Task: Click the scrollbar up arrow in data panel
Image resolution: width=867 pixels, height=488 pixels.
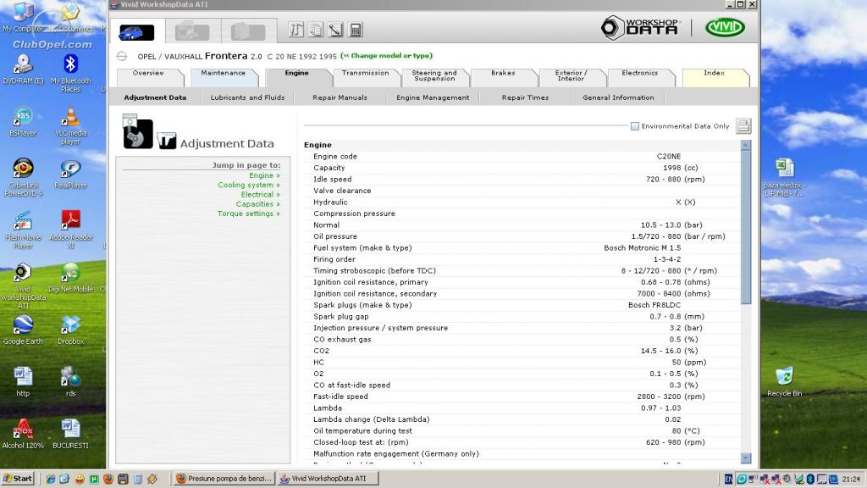Action: tap(746, 145)
